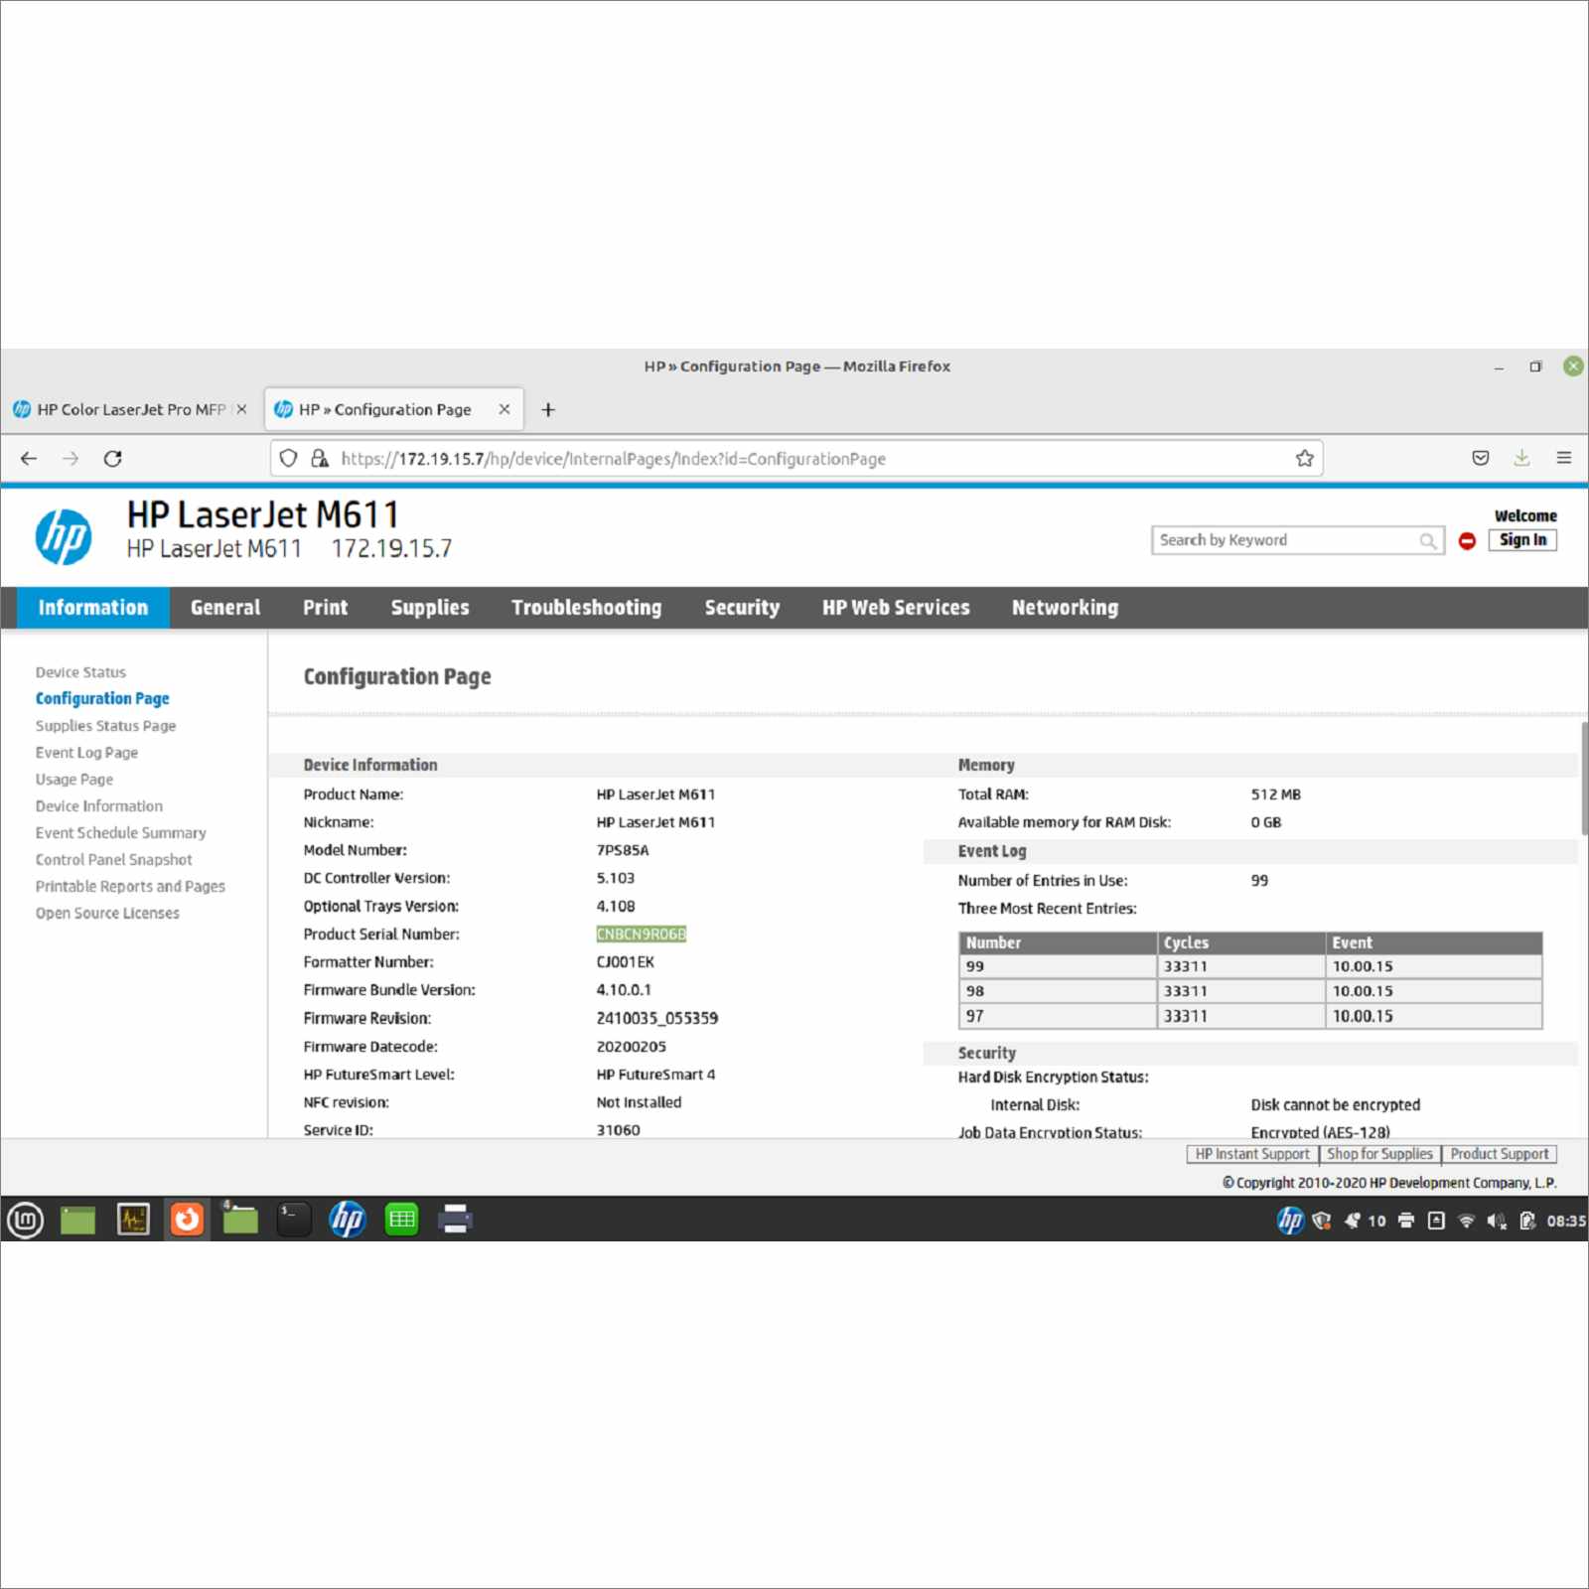Click the red status icon beside Sign In

coord(1467,540)
